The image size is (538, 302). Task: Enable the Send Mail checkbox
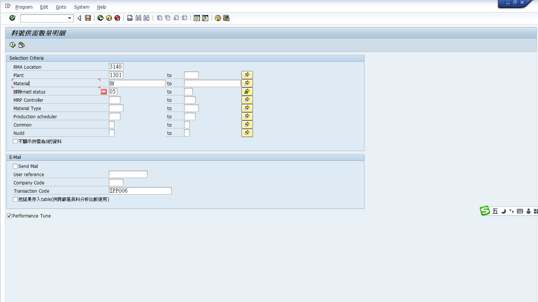tap(15, 166)
